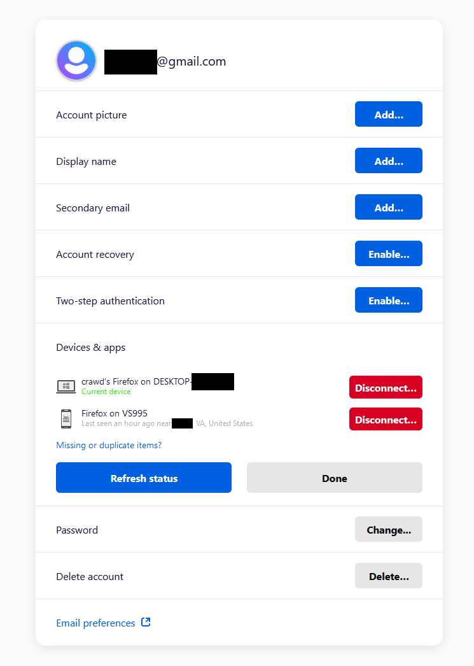
Task: Disconnect the DESKTOP Firefox device
Action: (386, 387)
